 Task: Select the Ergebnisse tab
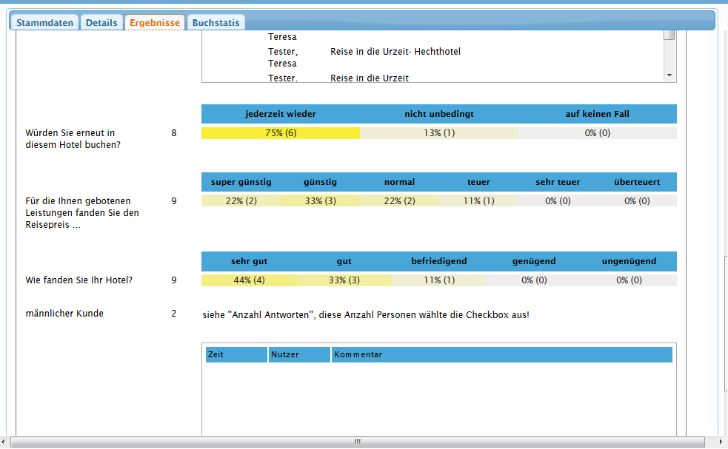[155, 23]
